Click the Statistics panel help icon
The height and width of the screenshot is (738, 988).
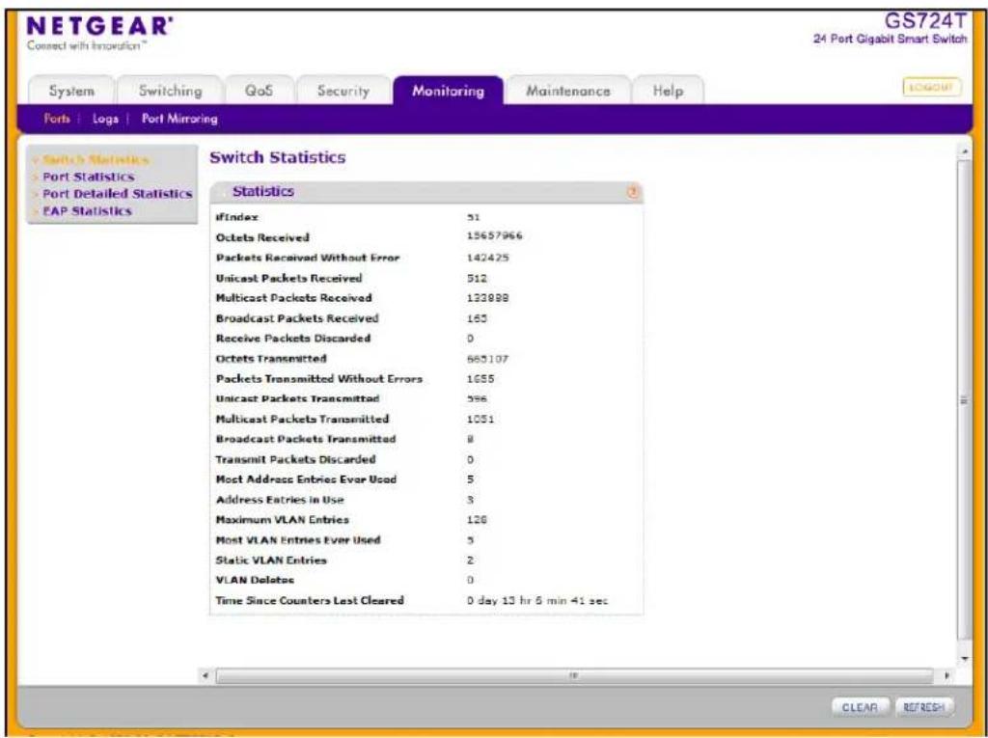click(633, 192)
